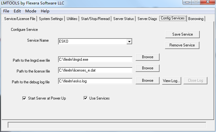Open the Server Diags tab

(147, 19)
